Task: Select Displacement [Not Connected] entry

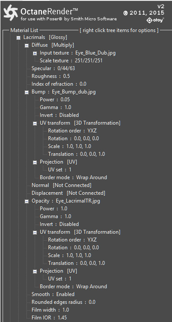Action: (x=68, y=193)
